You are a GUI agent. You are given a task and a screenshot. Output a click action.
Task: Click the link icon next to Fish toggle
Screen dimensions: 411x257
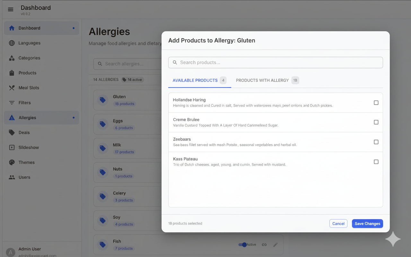264,244
